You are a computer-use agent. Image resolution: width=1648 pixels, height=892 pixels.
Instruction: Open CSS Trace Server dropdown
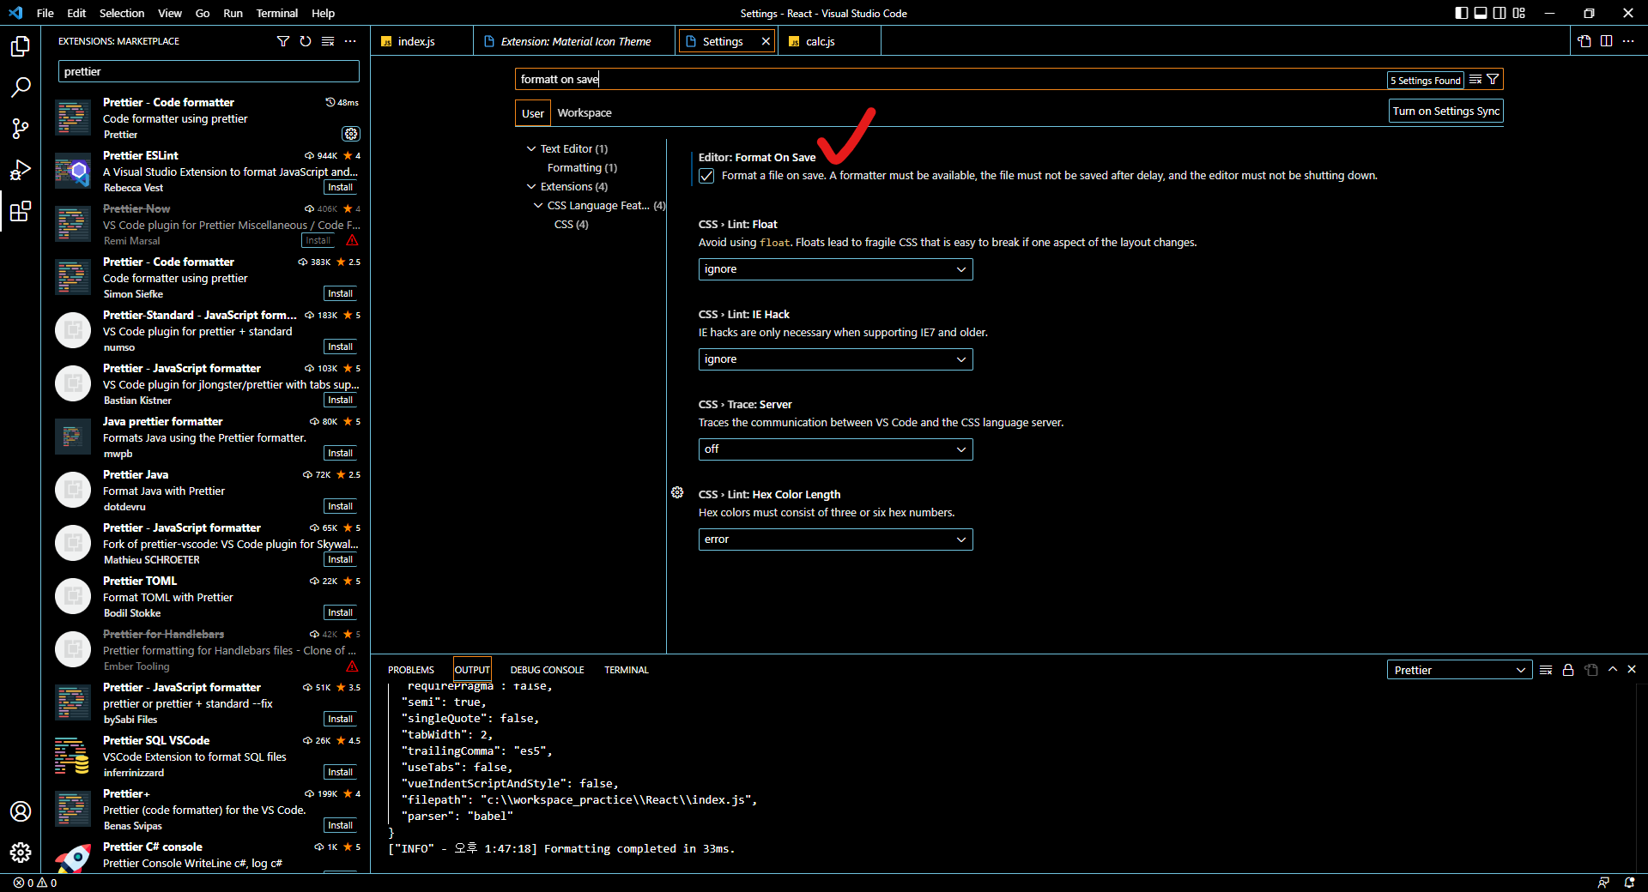pos(836,449)
